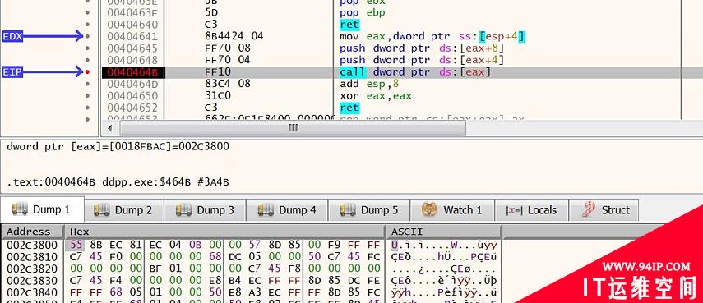
Task: Remove the red breakpoint dot at 0040464B
Action: point(87,71)
